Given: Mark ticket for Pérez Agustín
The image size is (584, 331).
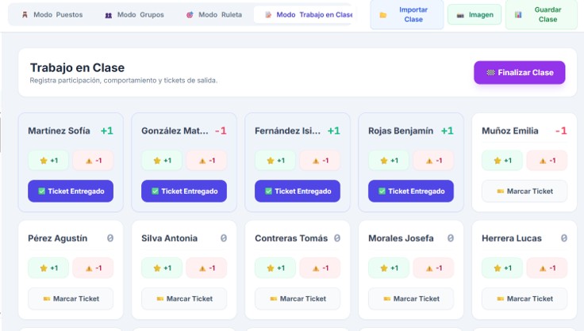Looking at the screenshot, I should (x=71, y=299).
